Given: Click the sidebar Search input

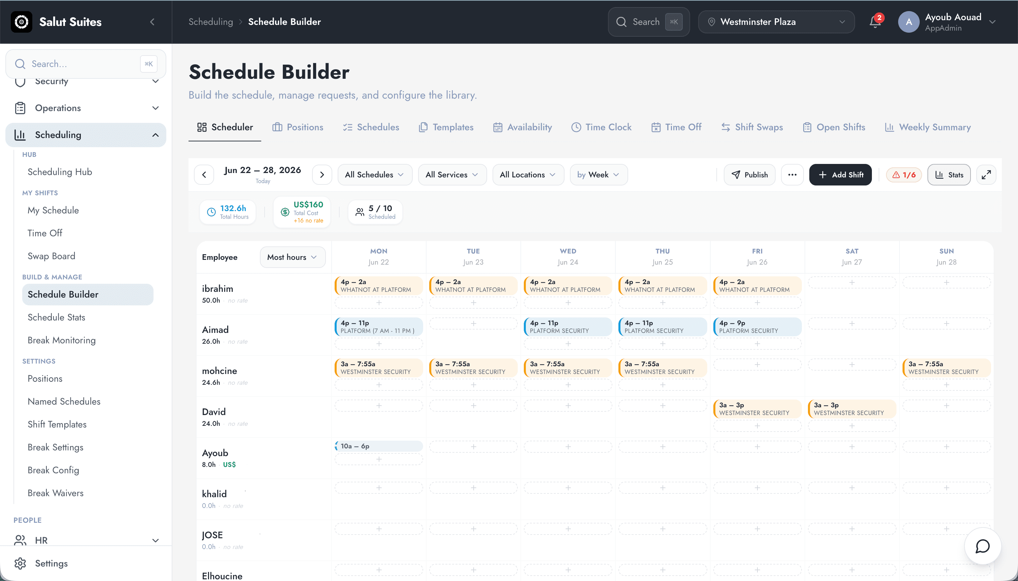Looking at the screenshot, I should point(86,64).
